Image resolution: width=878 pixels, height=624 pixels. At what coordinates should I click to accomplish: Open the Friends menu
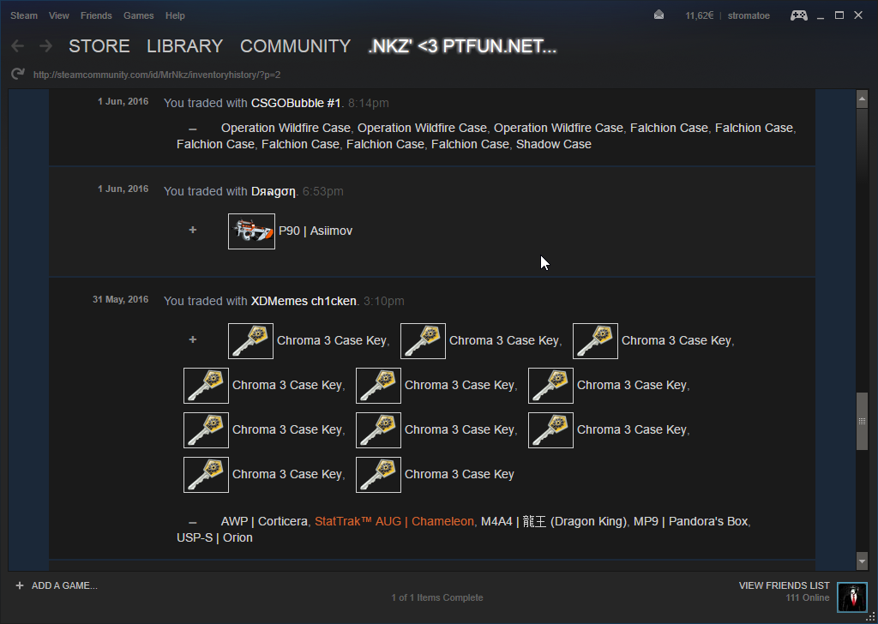coord(96,15)
